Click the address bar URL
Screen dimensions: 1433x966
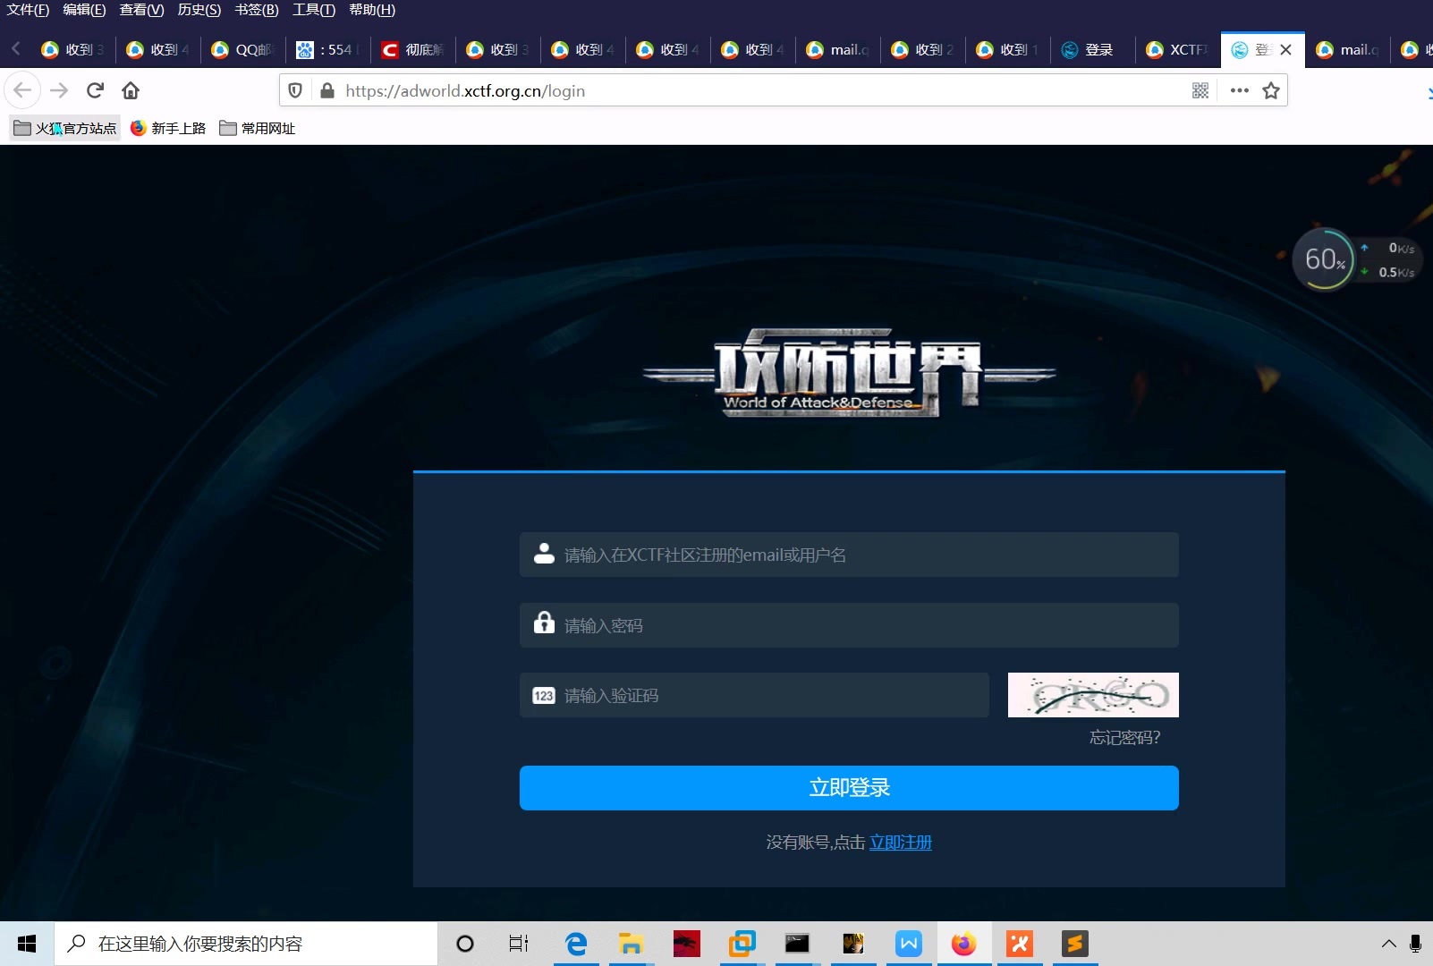465,90
